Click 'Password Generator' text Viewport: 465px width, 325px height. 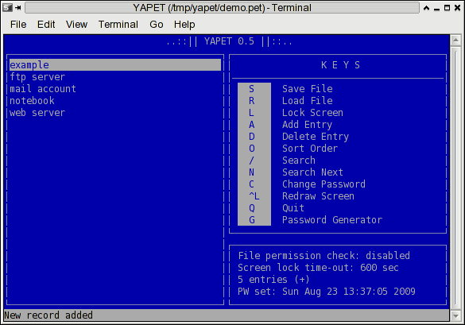[x=332, y=220]
